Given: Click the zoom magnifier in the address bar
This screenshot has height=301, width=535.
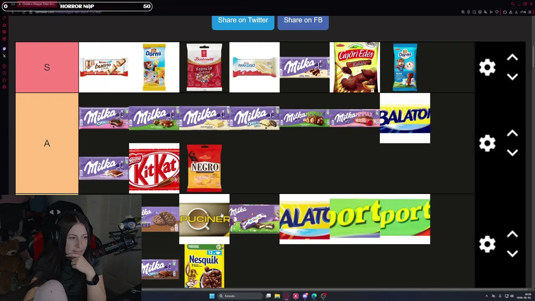Looking at the screenshot, I should coord(463,12).
